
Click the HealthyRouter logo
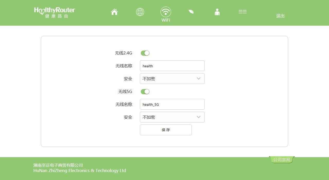pyautogui.click(x=54, y=12)
